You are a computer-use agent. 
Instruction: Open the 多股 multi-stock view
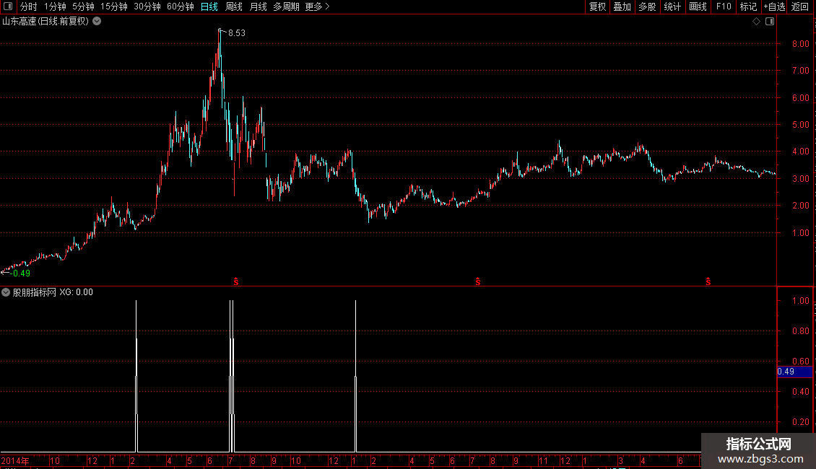647,6
